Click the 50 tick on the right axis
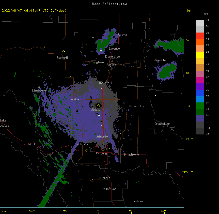 [x=188, y=73]
